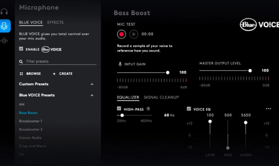Select the Bass Boost preset
Image resolution: width=279 pixels, height=166 pixels.
point(28,113)
